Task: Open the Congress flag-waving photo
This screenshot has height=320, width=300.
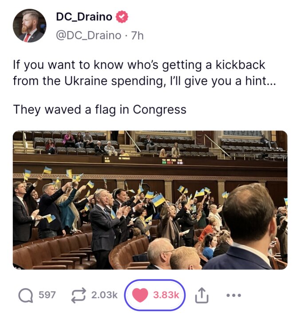Action: (x=150, y=200)
